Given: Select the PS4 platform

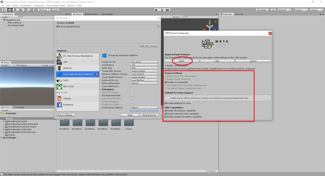Looking at the screenshot, I should coord(78,93).
